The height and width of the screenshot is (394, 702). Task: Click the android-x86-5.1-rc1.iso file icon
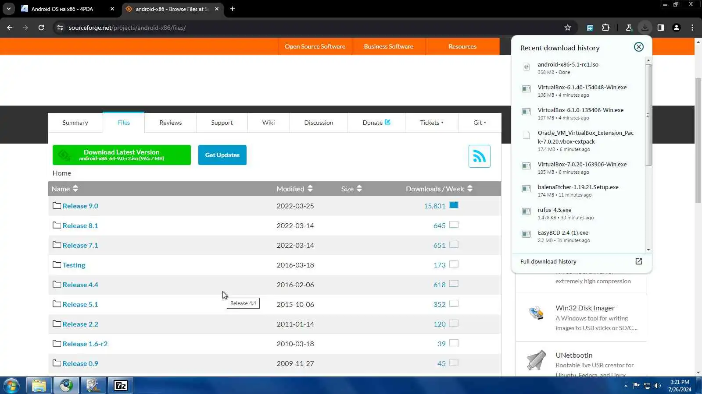(x=526, y=67)
